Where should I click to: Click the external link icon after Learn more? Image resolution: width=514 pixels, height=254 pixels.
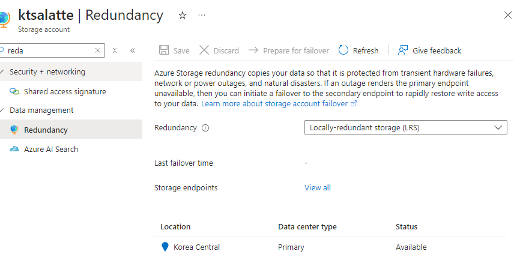[x=353, y=103]
